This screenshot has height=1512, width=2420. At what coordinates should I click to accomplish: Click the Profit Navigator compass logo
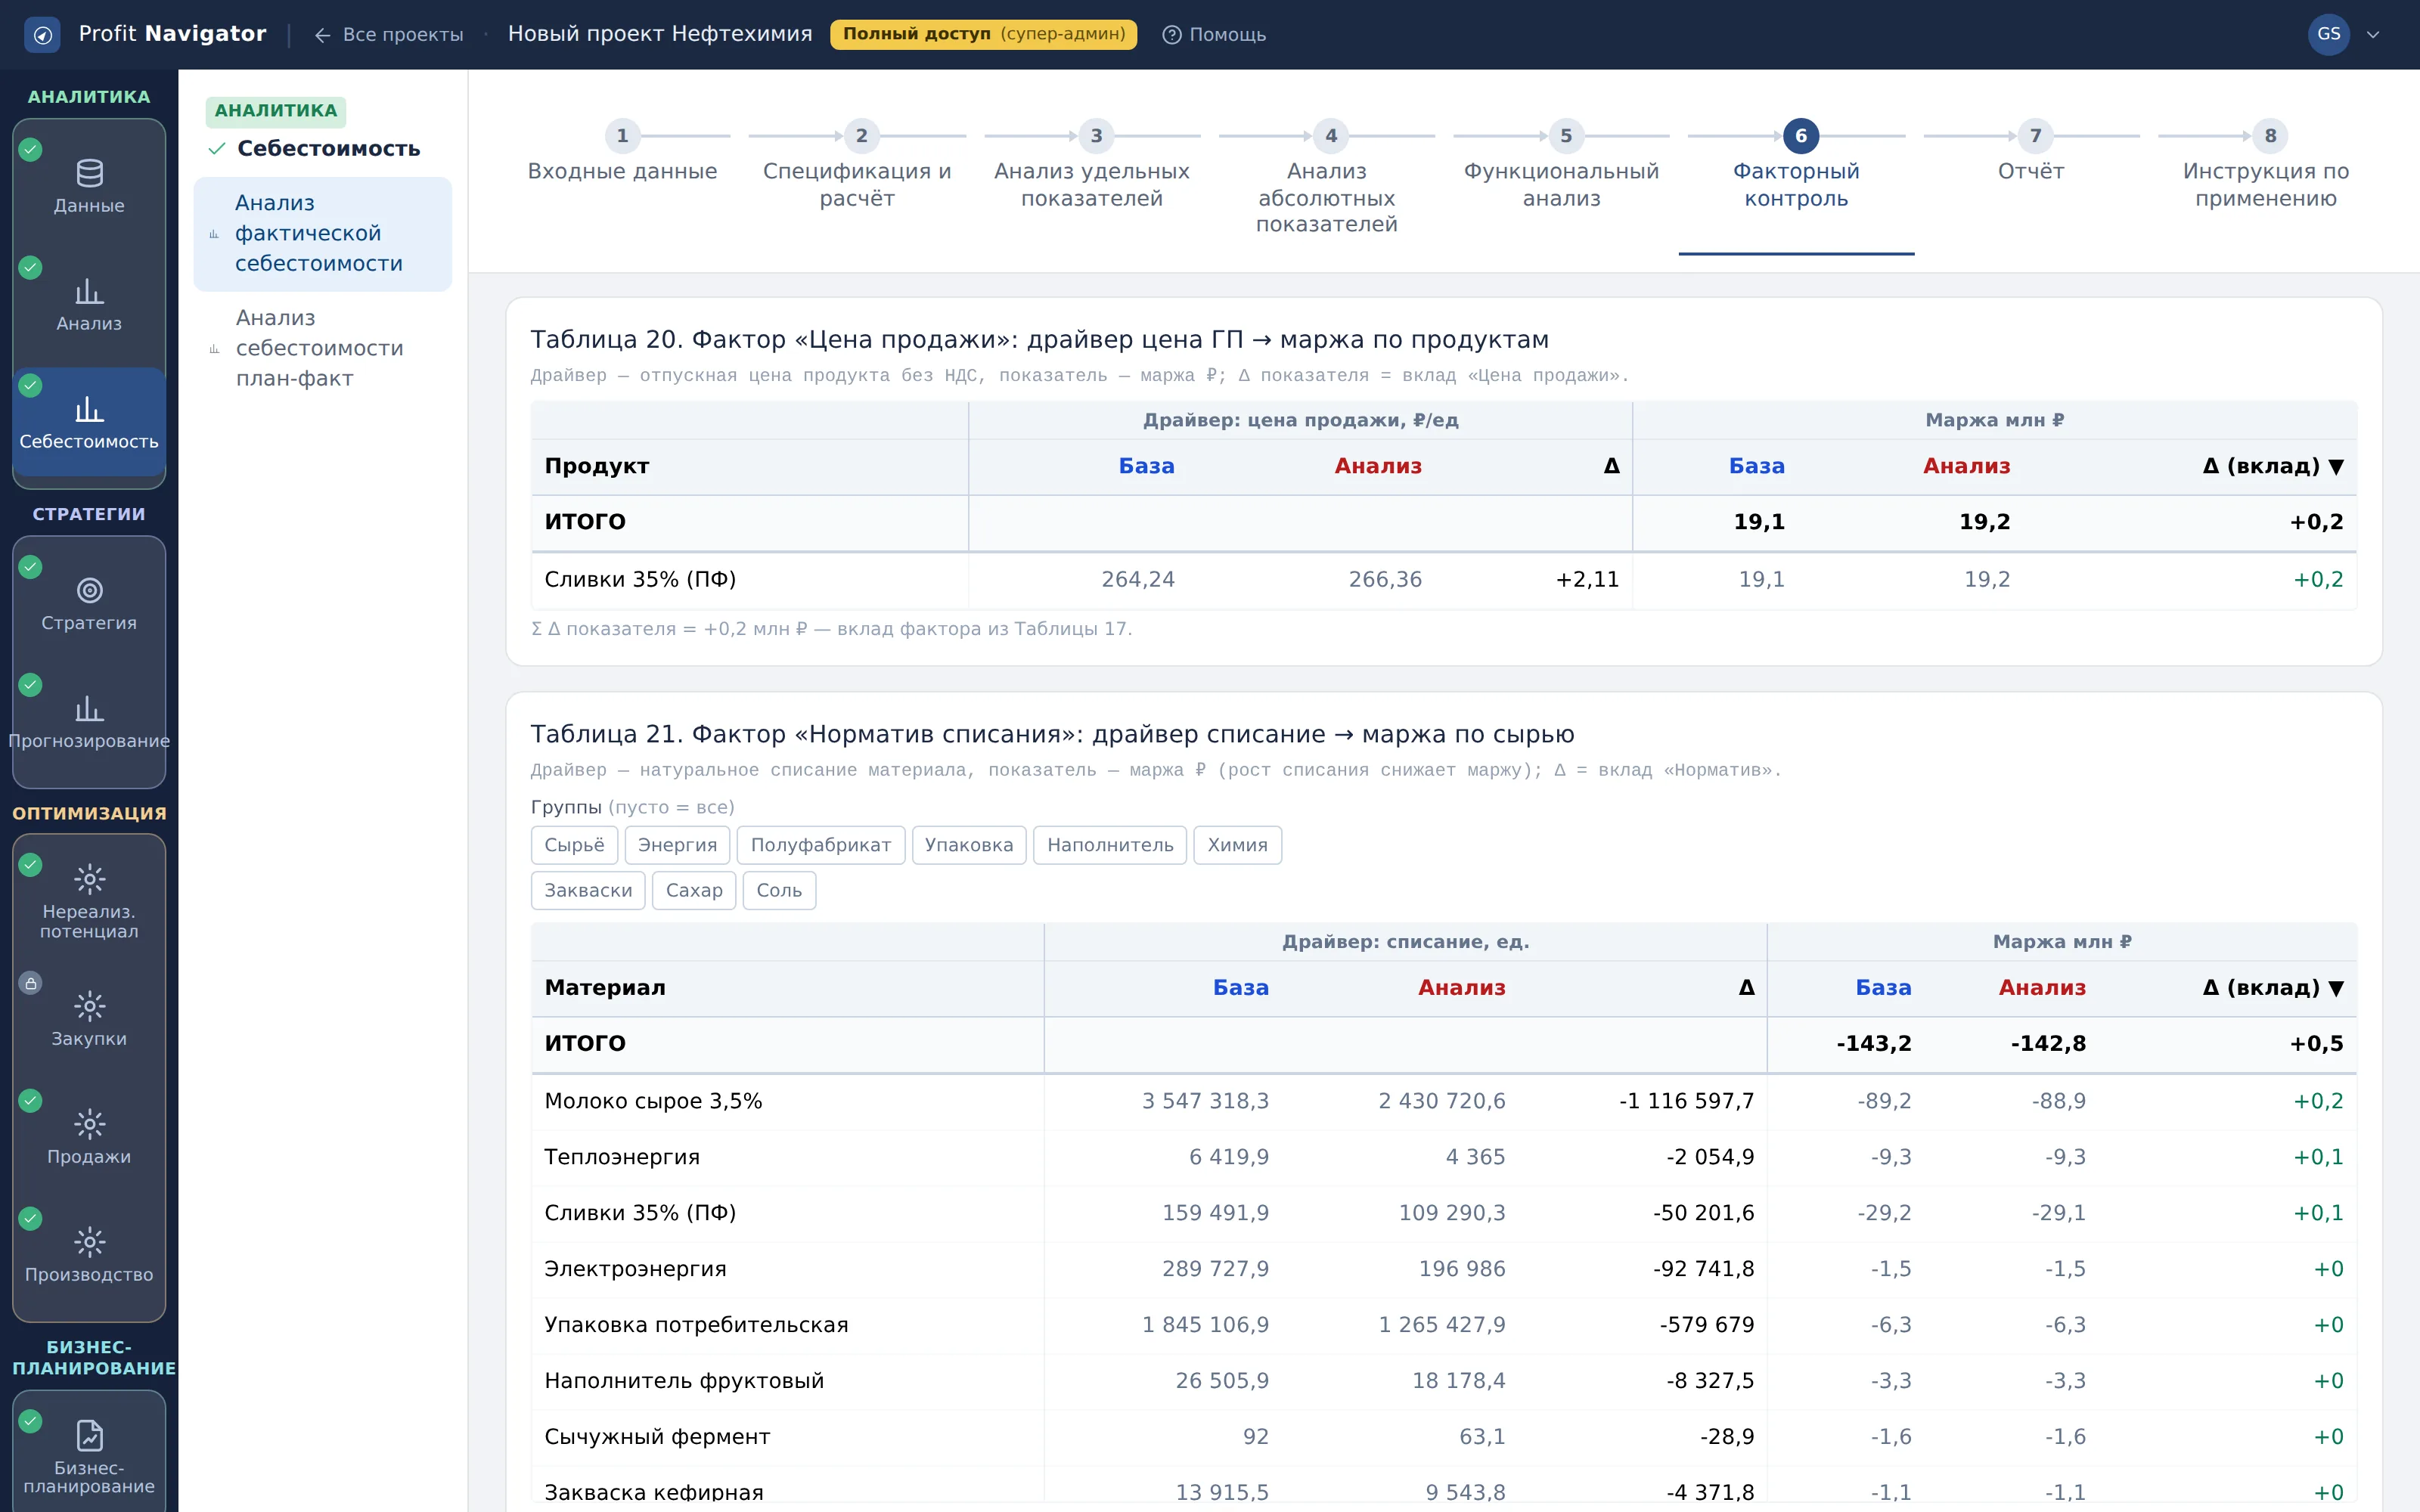pos(42,35)
